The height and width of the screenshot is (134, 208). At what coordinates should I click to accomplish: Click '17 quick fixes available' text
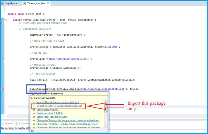click(43, 98)
